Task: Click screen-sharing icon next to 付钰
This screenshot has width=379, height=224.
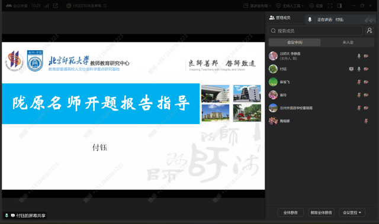Action: pos(351,69)
